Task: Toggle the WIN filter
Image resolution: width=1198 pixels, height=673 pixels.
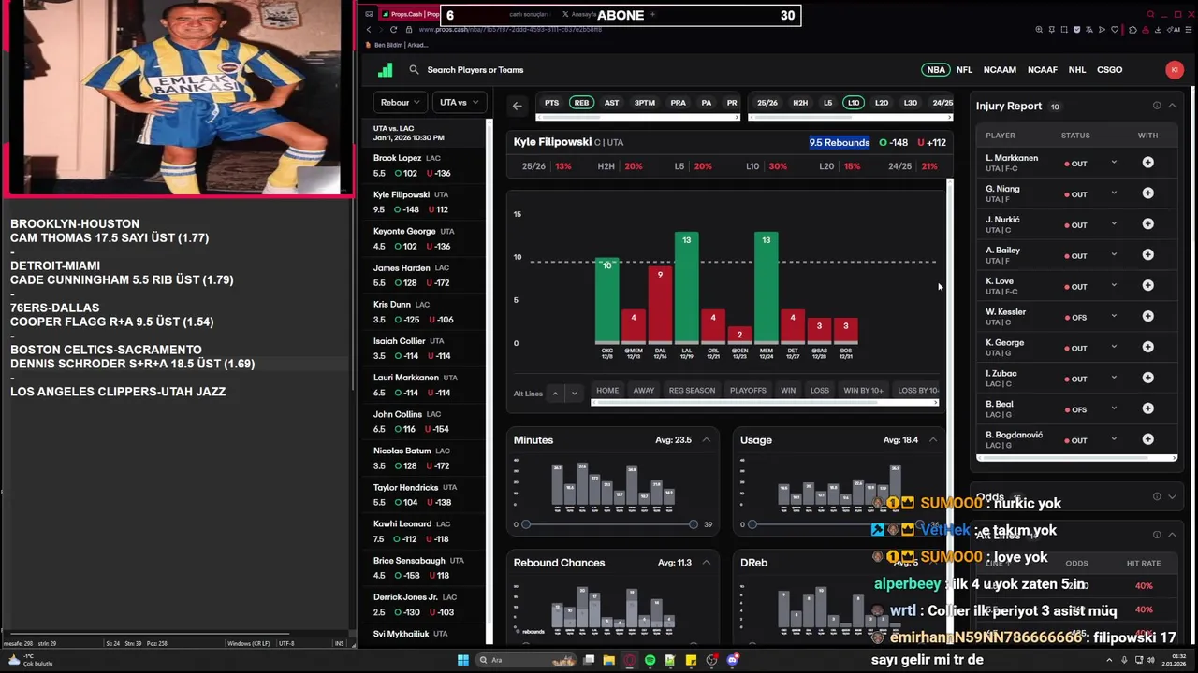Action: point(788,391)
